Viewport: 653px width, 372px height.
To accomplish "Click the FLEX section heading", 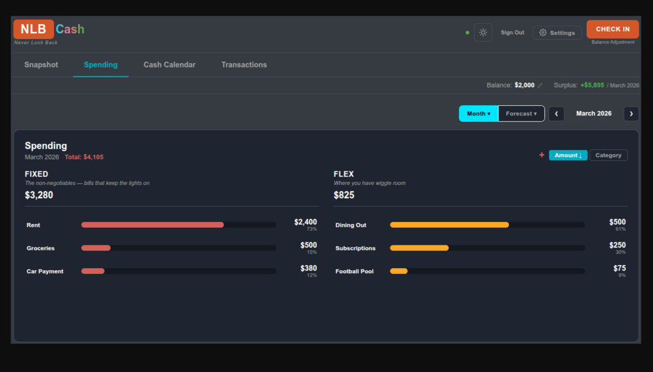I will click(x=344, y=175).
